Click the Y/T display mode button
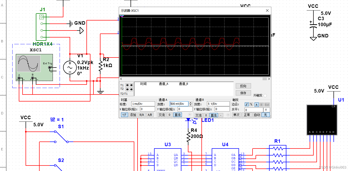The height and width of the screenshot is (171, 350). click(124, 114)
